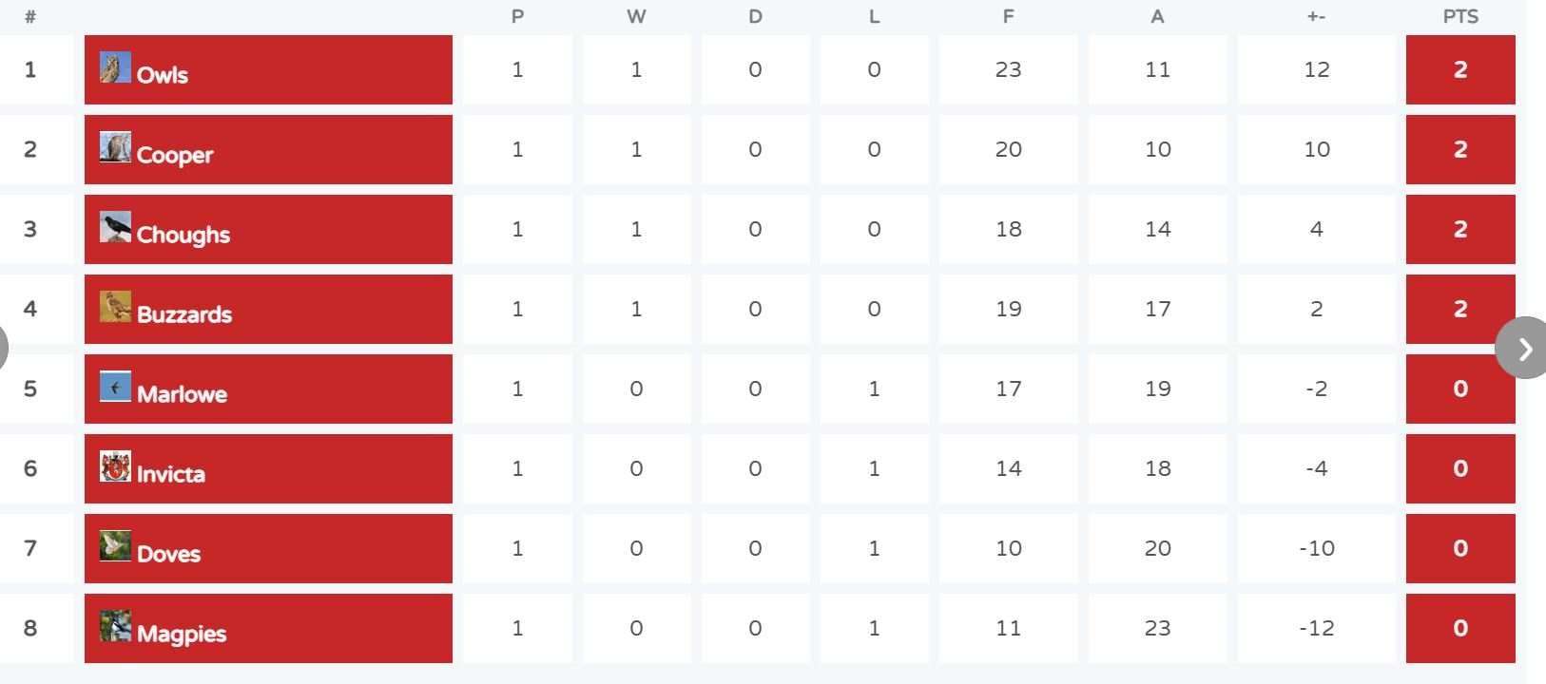This screenshot has height=684, width=1546.
Task: Open the Invicta team link
Action: (x=171, y=474)
